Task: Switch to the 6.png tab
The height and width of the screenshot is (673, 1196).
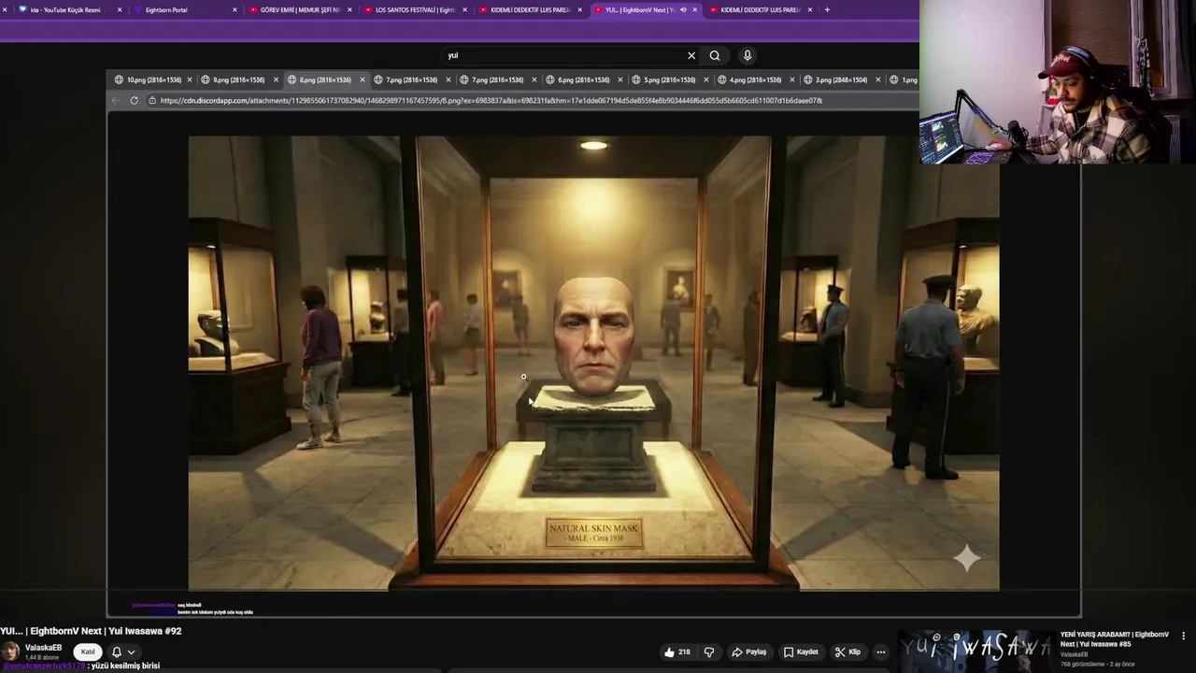Action: click(583, 79)
